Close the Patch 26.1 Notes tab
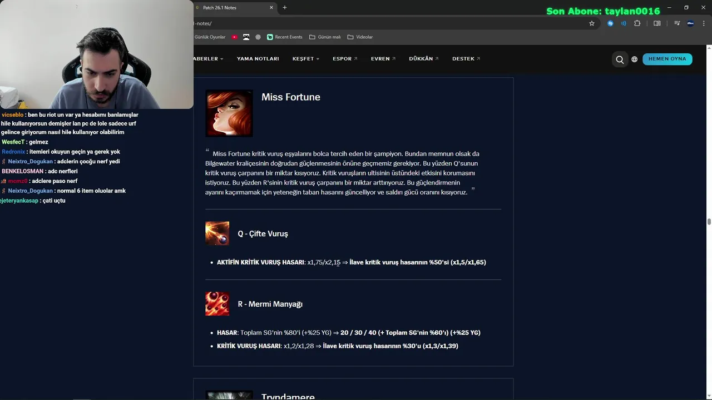 [x=271, y=7]
